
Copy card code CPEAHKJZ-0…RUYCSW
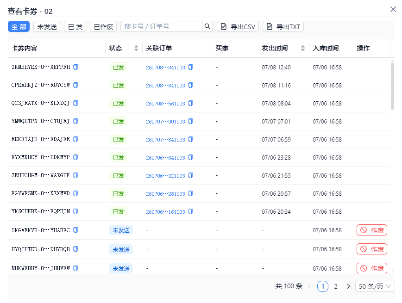pyautogui.click(x=75, y=85)
